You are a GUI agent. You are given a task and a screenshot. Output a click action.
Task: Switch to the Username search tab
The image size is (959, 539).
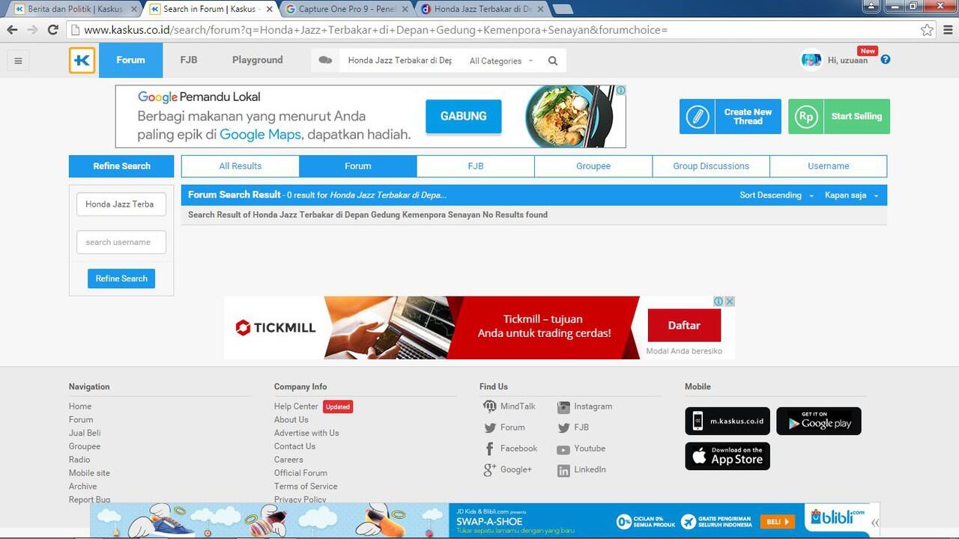(x=829, y=166)
